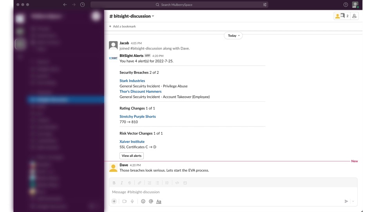Image resolution: width=376 pixels, height=212 pixels.
Task: Click the Italic formatting icon
Action: coord(121,183)
